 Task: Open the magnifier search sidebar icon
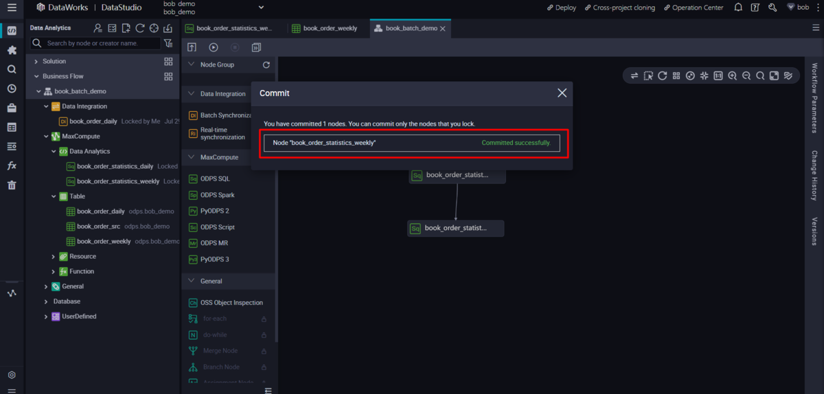[12, 69]
